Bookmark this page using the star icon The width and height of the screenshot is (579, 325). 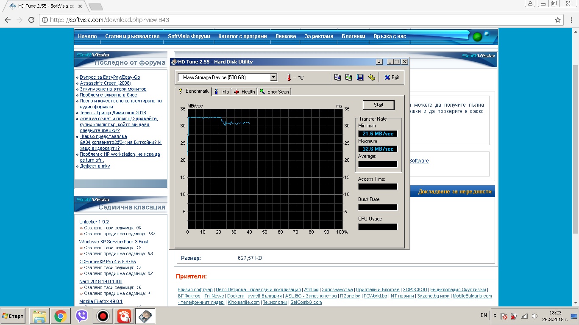click(558, 20)
